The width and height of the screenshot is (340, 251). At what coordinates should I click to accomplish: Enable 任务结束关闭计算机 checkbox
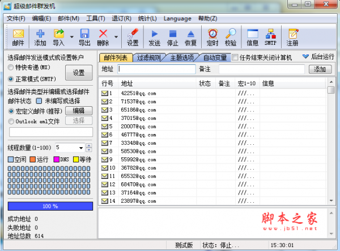tap(235, 57)
